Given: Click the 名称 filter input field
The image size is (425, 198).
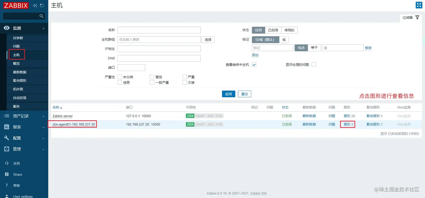Looking at the screenshot, I should (x=159, y=30).
